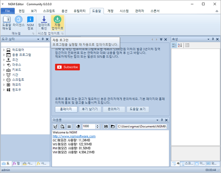Expand the 스크립트 tree node
The image size is (221, 173).
pos(4,80)
